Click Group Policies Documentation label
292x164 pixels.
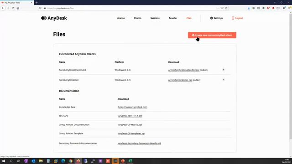74,125
